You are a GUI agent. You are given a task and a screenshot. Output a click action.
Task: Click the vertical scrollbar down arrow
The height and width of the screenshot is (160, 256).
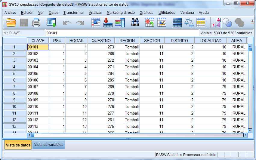[250, 131]
